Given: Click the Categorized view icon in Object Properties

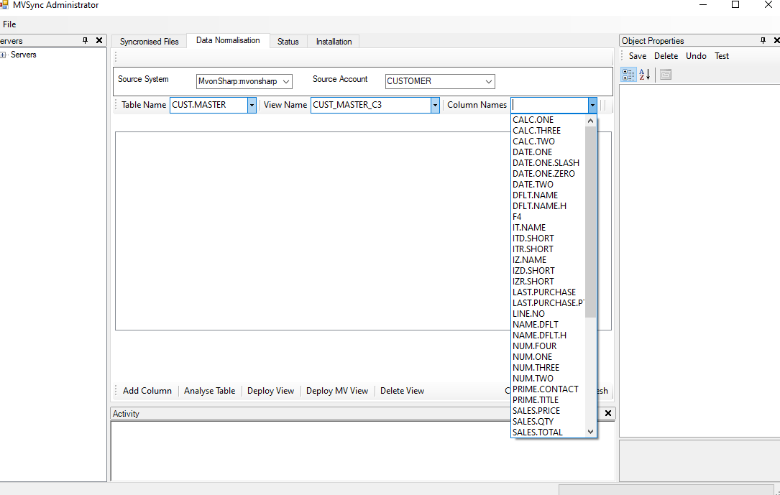Looking at the screenshot, I should pos(629,75).
